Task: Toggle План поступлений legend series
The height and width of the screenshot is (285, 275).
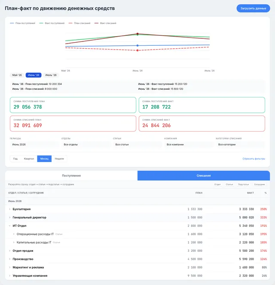Action: pos(23,23)
